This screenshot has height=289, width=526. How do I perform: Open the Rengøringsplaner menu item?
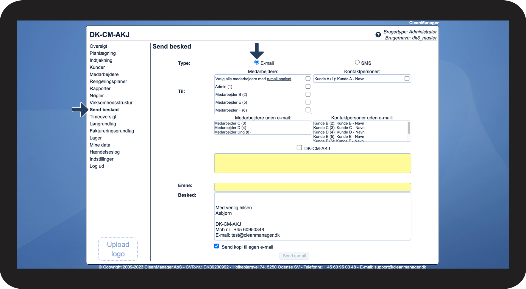click(x=108, y=82)
